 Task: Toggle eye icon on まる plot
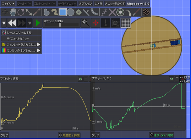[80, 79]
